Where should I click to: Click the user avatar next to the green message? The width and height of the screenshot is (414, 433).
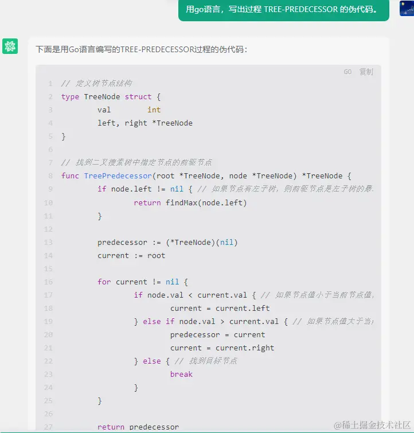(x=407, y=8)
